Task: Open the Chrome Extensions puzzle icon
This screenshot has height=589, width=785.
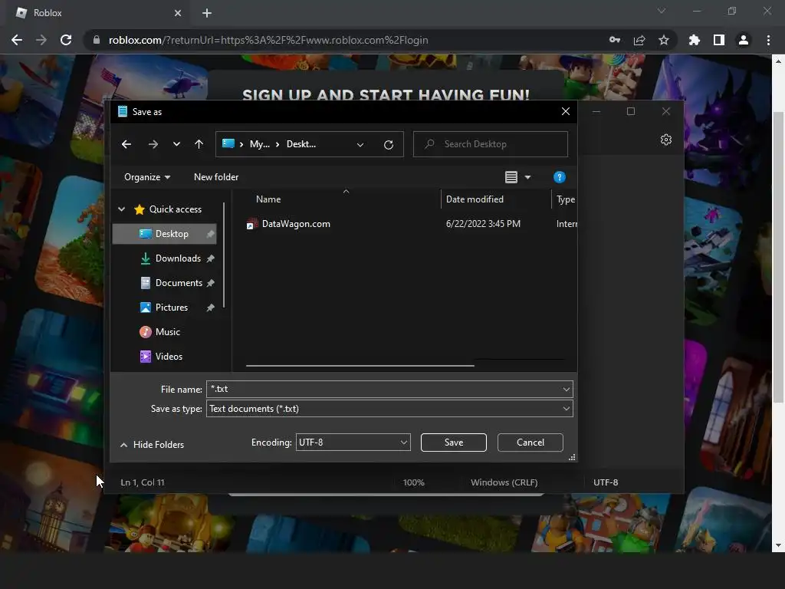Action: (x=694, y=40)
